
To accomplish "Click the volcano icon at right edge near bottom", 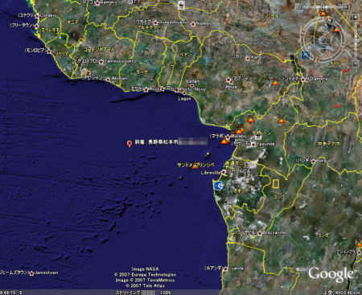I will tap(360, 244).
